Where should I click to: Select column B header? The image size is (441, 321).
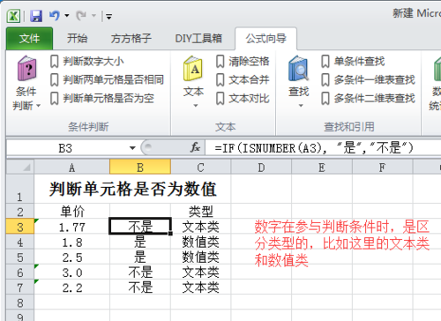click(x=140, y=168)
